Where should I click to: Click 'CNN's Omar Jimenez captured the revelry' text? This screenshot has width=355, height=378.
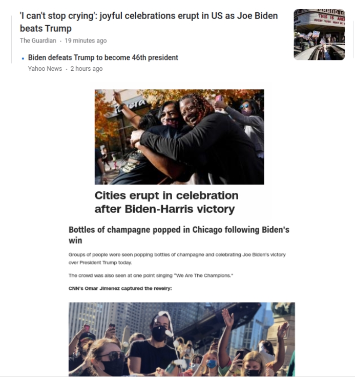coord(120,288)
